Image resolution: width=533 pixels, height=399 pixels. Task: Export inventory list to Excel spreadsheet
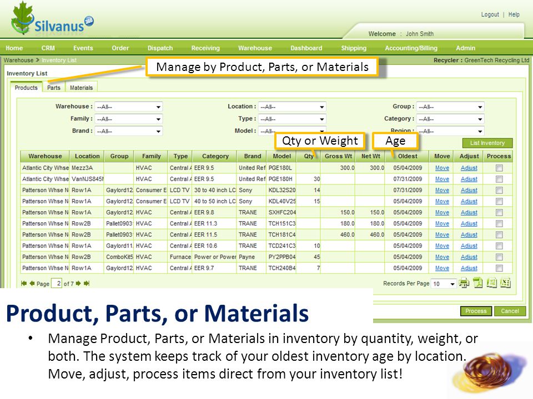click(505, 283)
